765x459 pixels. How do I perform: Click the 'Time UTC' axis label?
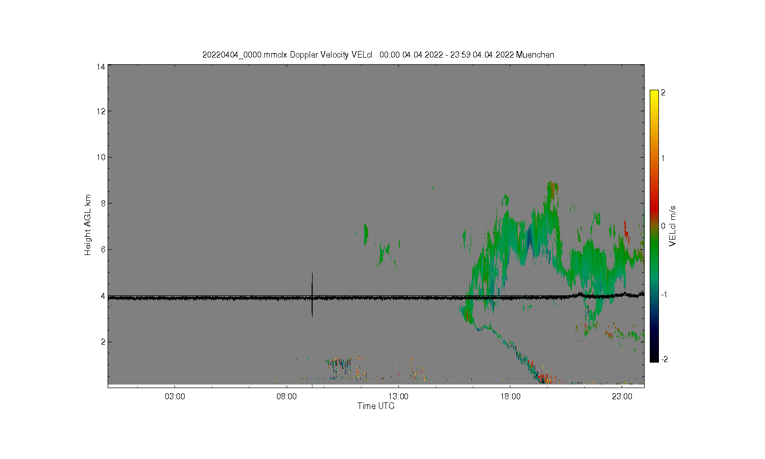click(376, 406)
